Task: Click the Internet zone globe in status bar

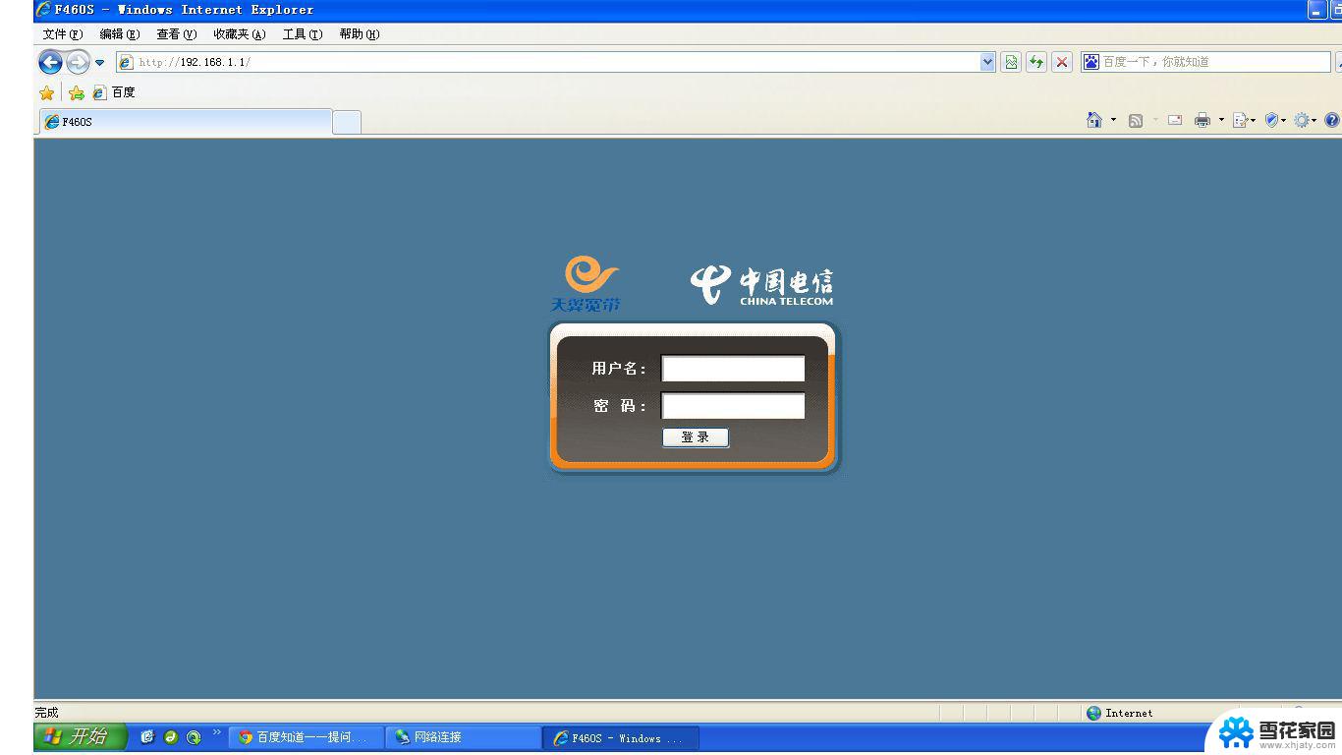Action: (x=1094, y=713)
